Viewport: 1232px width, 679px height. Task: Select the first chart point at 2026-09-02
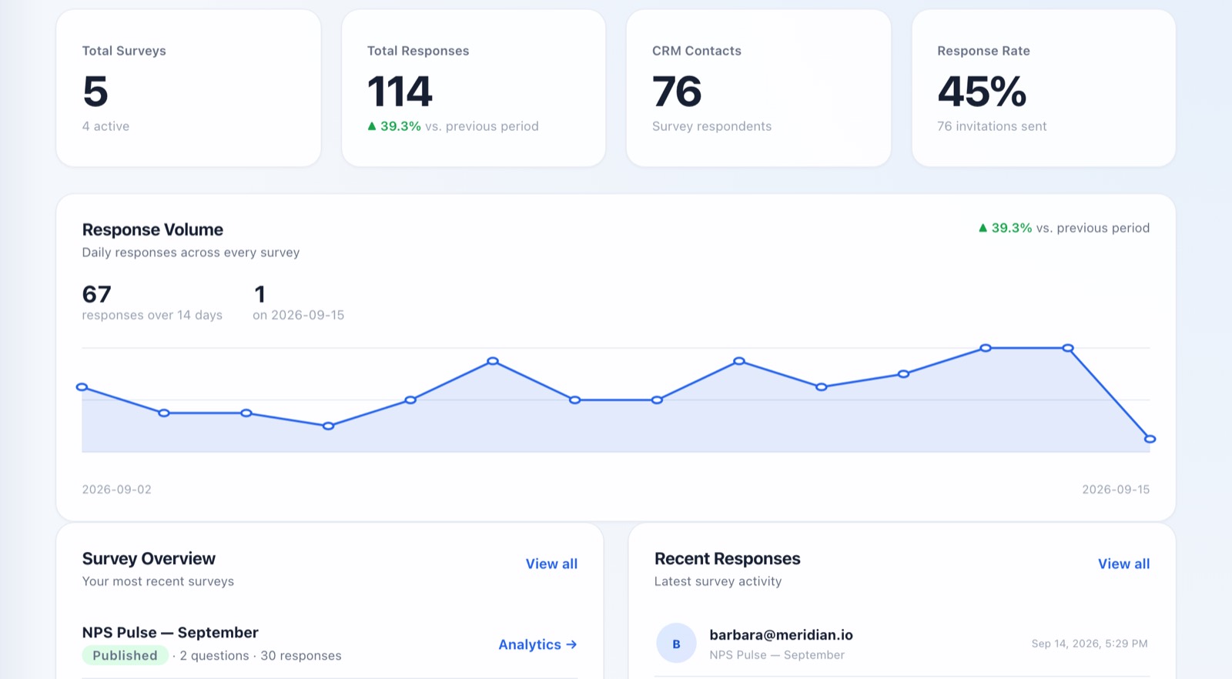[82, 387]
